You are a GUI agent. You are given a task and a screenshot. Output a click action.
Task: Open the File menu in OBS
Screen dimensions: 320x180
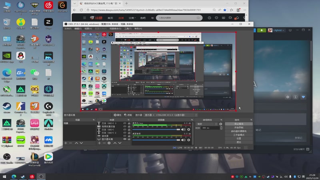pyautogui.click(x=68, y=28)
